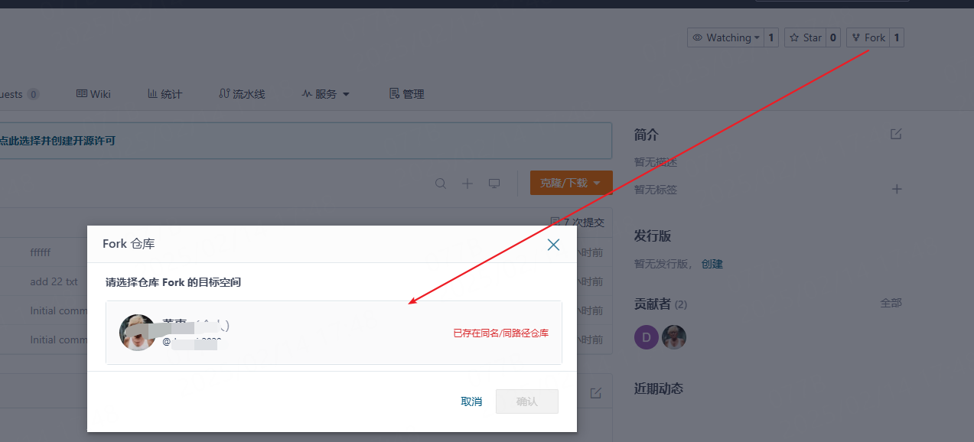974x442 pixels.
Task: Click the Watching count 1
Action: pos(771,37)
